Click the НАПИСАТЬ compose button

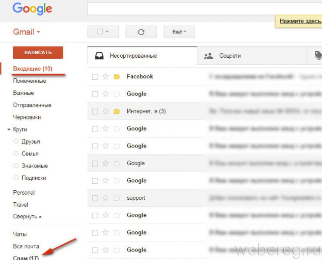coord(38,52)
